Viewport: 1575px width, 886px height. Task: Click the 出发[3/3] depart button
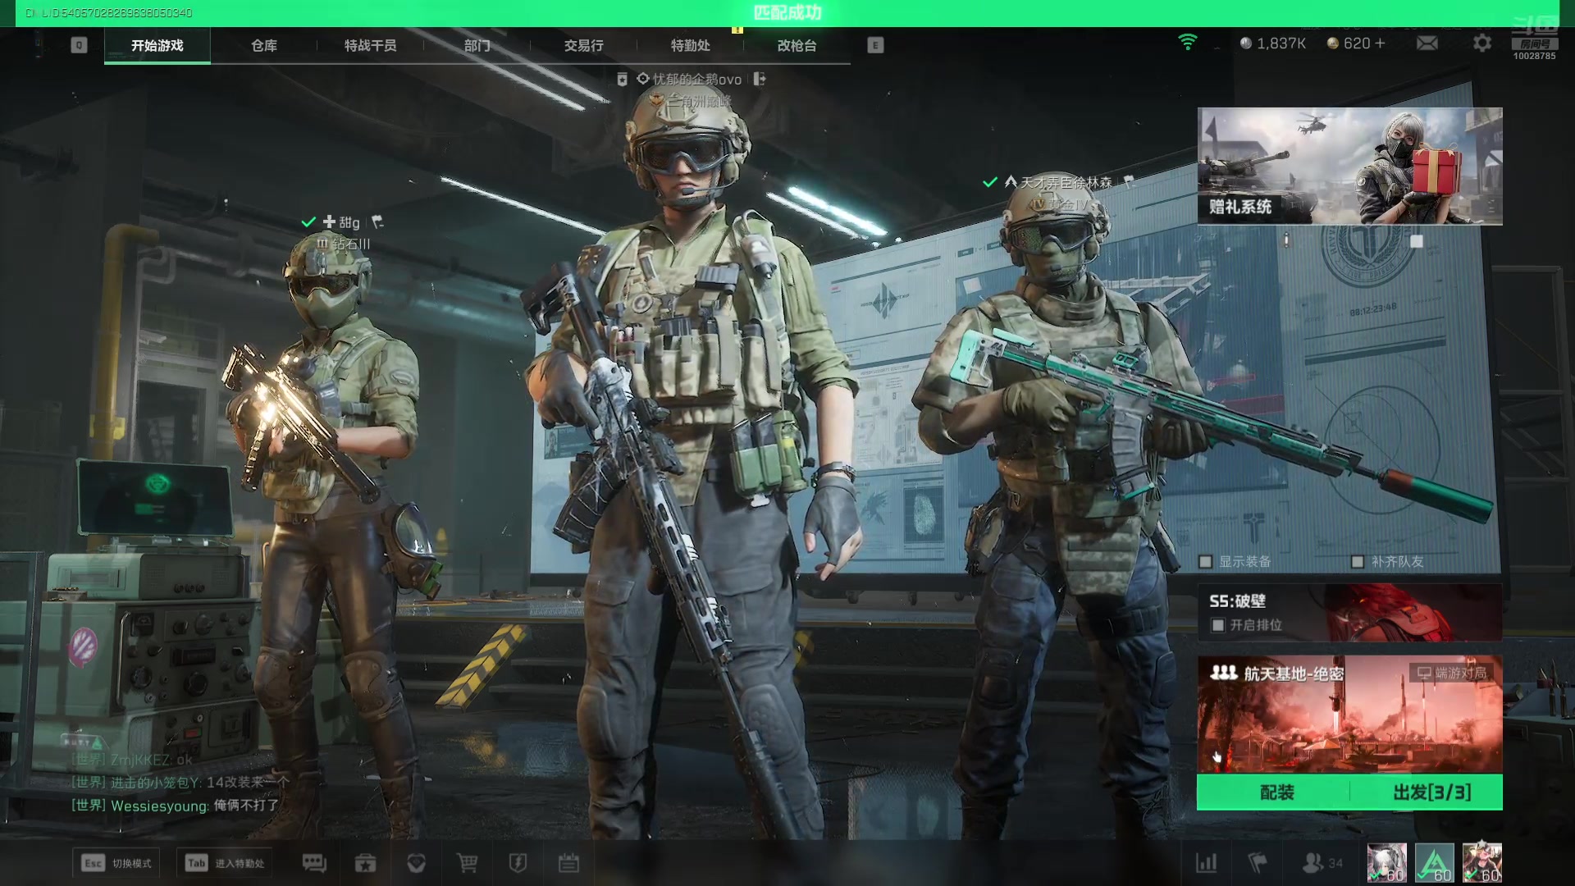(1431, 792)
